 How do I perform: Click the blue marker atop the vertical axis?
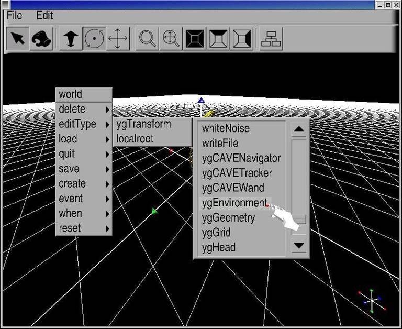coord(201,101)
